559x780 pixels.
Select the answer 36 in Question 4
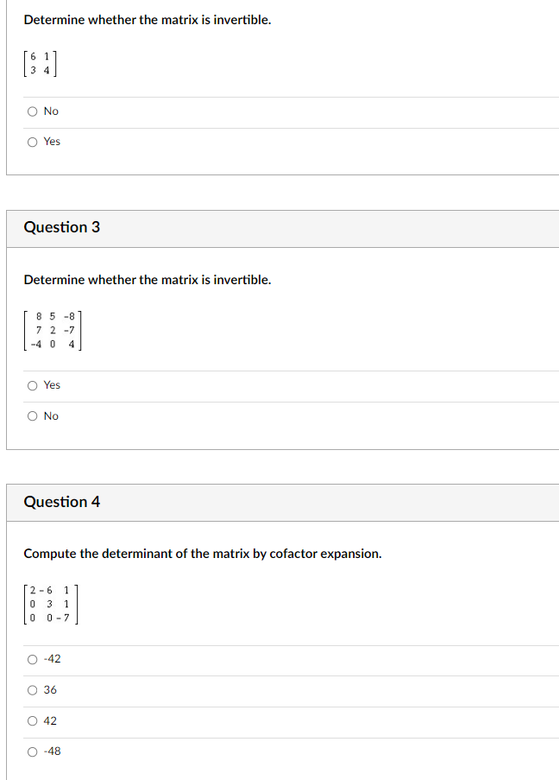[x=32, y=689]
